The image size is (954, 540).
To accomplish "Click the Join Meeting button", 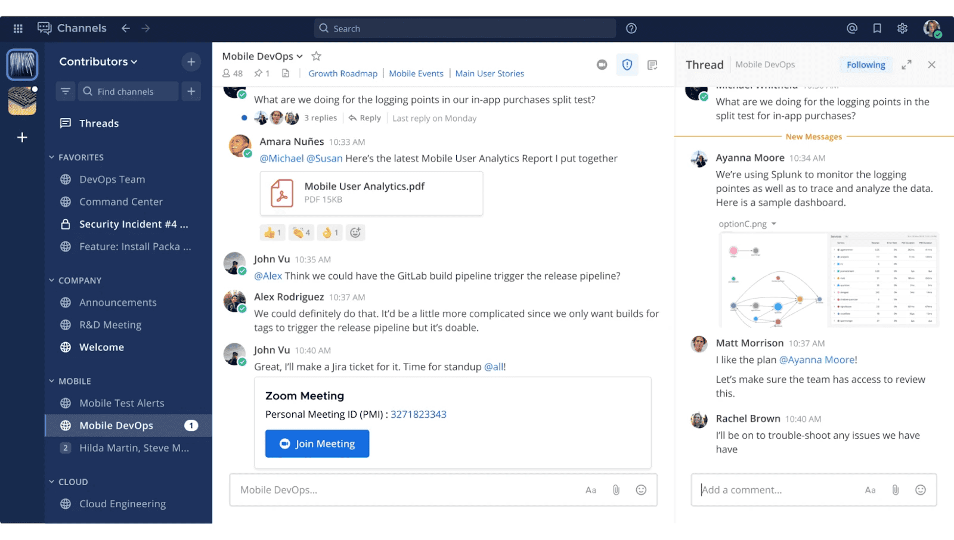I will tap(317, 443).
